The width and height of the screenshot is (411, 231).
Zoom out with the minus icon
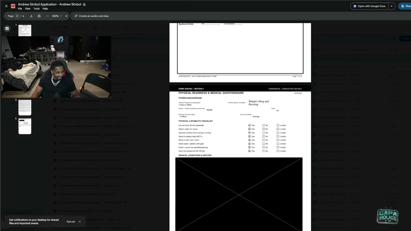(48, 16)
